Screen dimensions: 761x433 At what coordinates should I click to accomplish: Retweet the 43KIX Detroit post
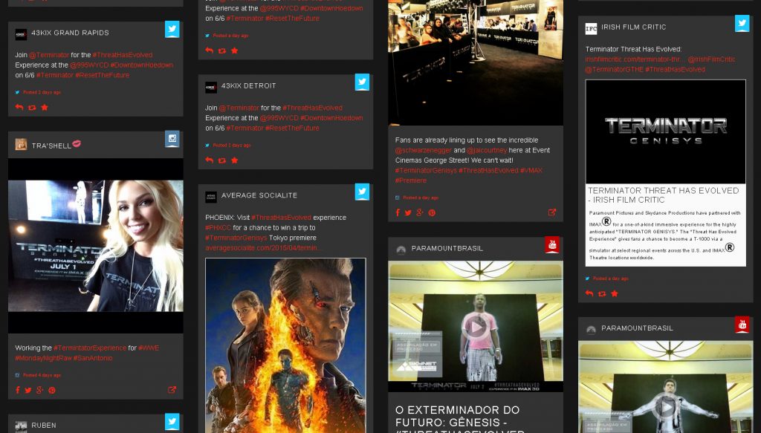tap(222, 160)
